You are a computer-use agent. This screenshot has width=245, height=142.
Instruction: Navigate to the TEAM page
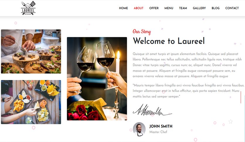click(183, 8)
